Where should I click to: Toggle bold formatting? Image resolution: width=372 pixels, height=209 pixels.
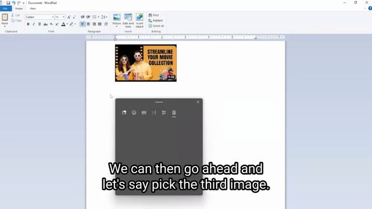coord(28,24)
